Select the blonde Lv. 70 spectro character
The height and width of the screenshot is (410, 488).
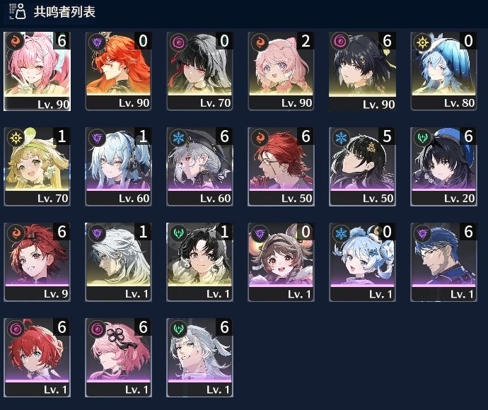coord(37,166)
